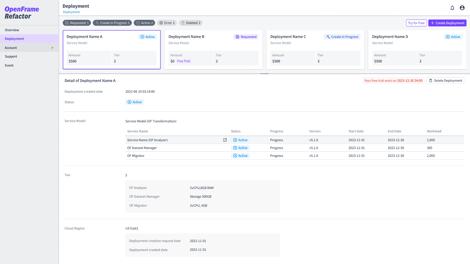This screenshot has height=264, width=470.
Task: Click the user profile icon in top bar
Action: click(462, 8)
